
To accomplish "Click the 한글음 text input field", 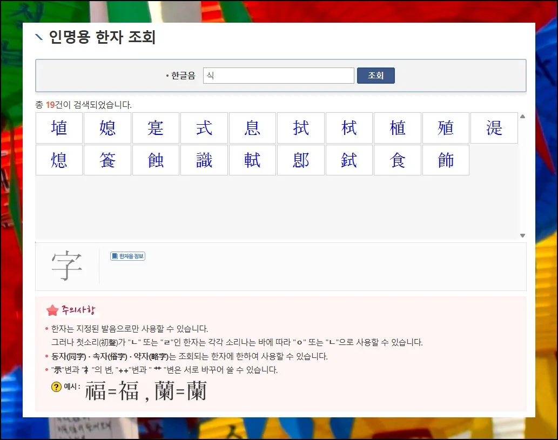I will (278, 76).
